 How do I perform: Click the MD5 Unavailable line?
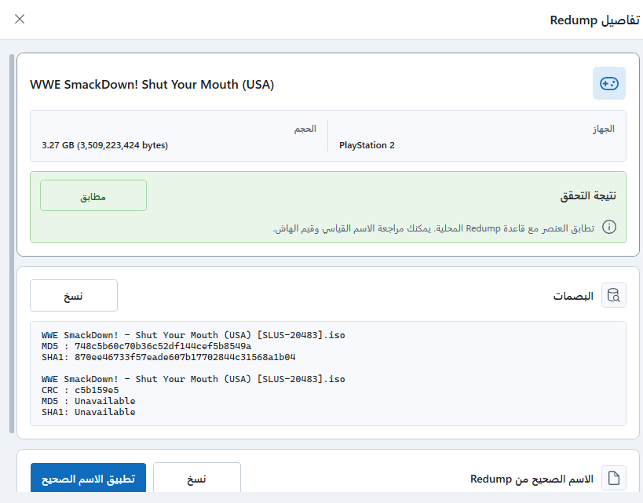[x=88, y=401]
